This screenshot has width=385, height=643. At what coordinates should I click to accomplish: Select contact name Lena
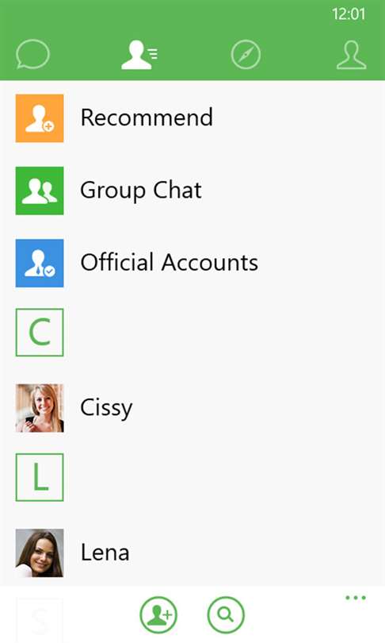[105, 553]
